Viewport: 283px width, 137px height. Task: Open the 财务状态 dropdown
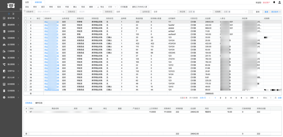coord(127,12)
